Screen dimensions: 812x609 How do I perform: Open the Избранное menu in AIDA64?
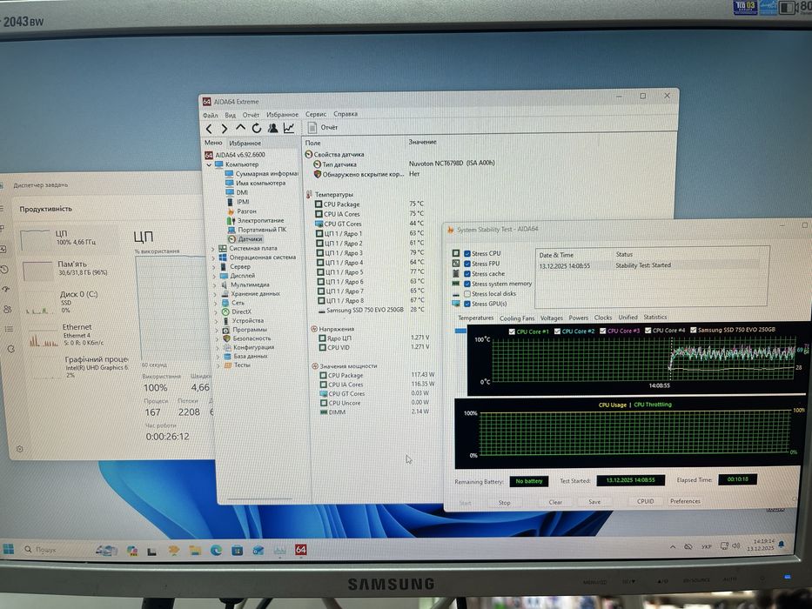click(282, 115)
